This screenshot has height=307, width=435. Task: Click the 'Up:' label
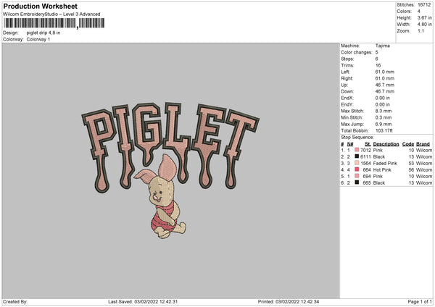click(344, 85)
